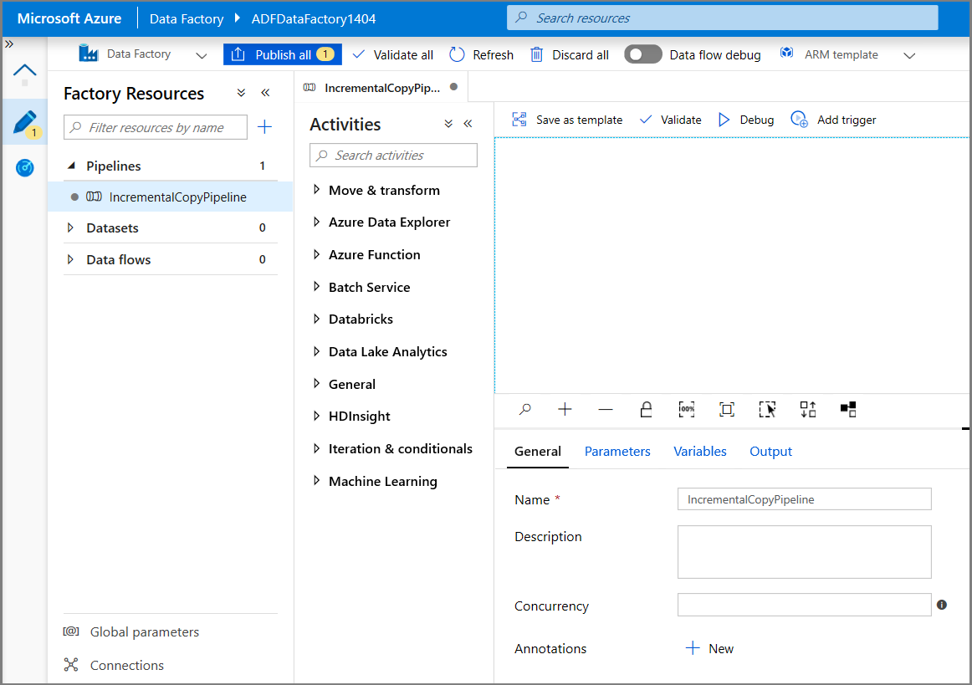Click Add trigger button
The width and height of the screenshot is (972, 685).
pyautogui.click(x=834, y=120)
